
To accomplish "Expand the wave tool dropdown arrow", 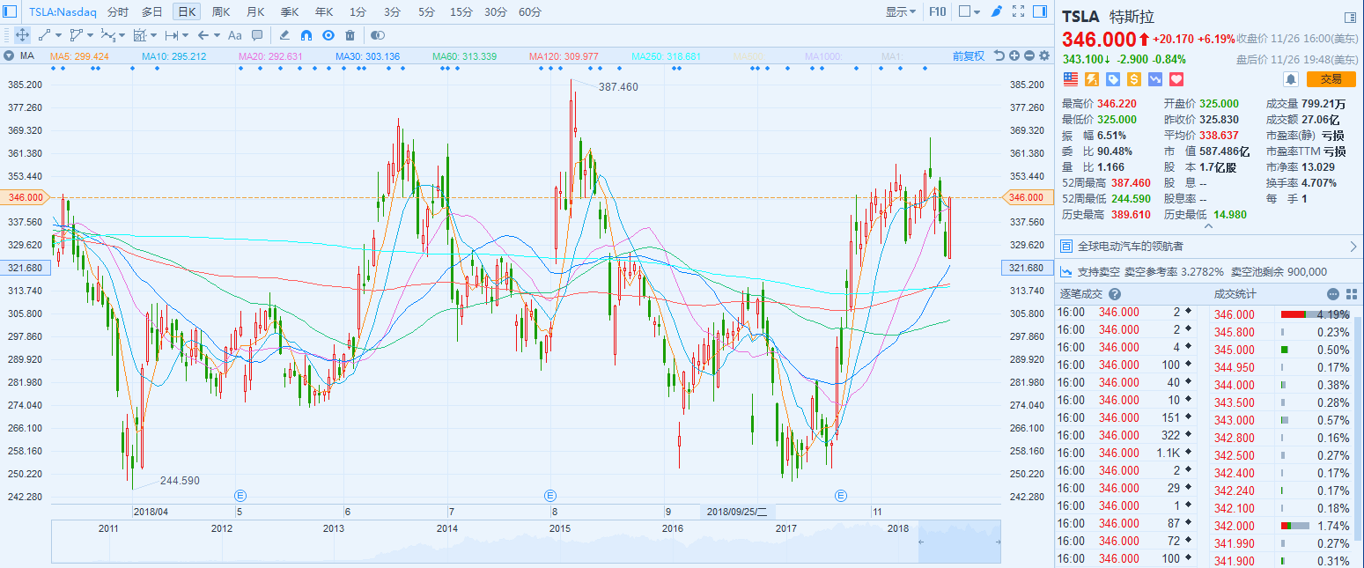I will pos(122,35).
